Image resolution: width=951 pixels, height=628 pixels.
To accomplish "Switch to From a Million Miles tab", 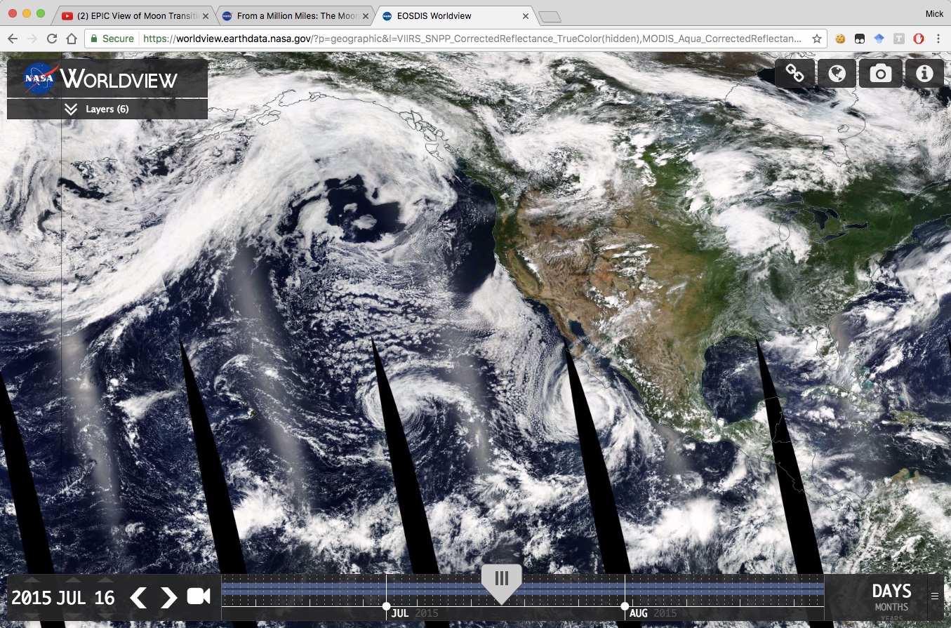I will pyautogui.click(x=294, y=15).
